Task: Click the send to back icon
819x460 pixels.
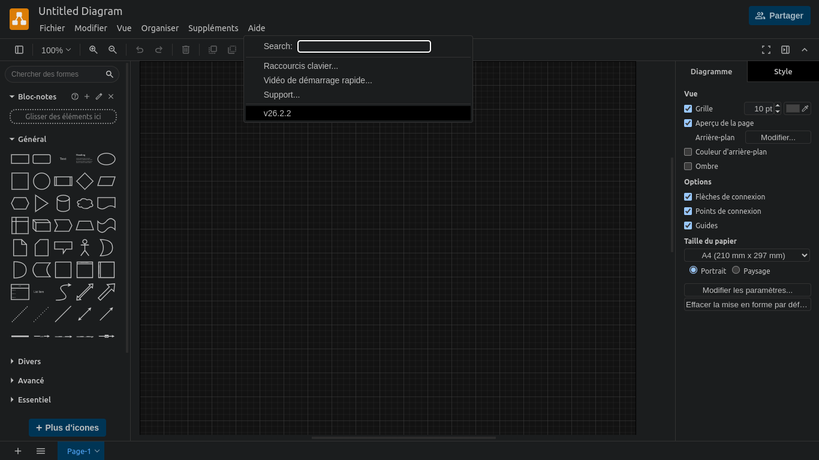Action: 232,50
